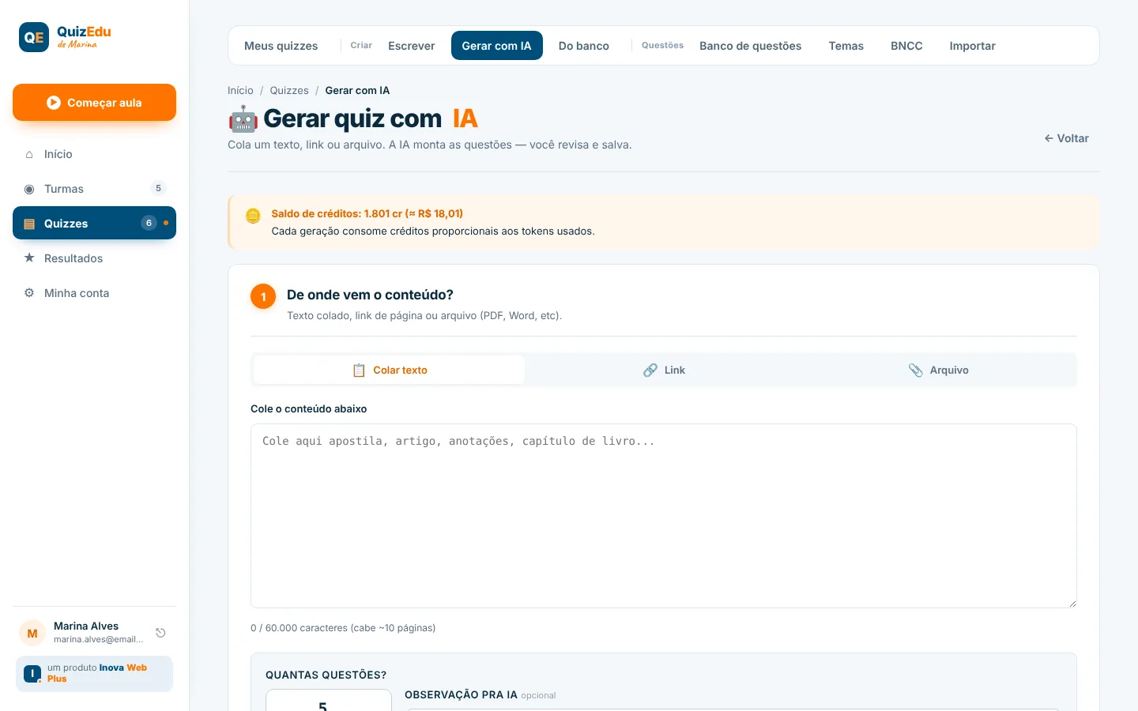The image size is (1138, 711).
Task: Click the Marina Alves profile name
Action: click(x=86, y=626)
